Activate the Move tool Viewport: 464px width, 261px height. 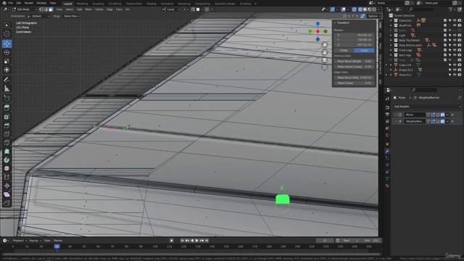click(x=7, y=43)
